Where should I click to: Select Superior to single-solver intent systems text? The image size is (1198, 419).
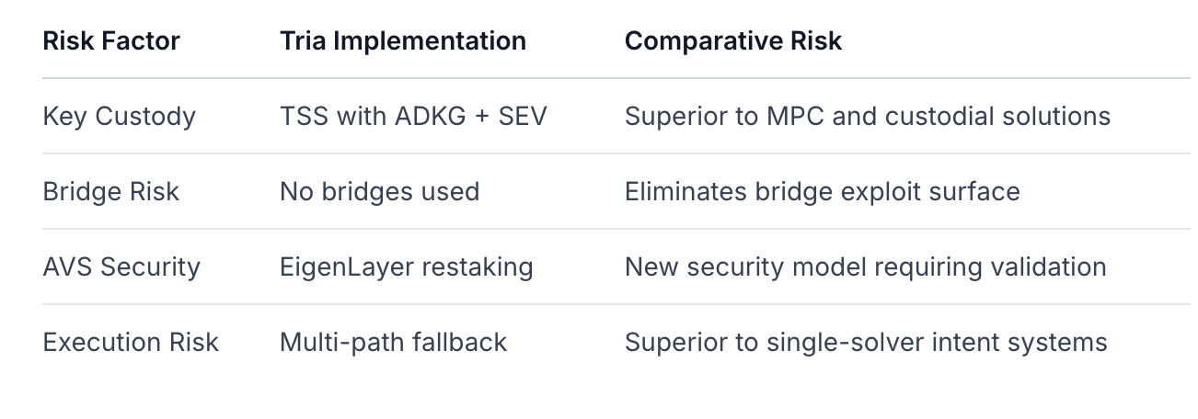coord(865,343)
